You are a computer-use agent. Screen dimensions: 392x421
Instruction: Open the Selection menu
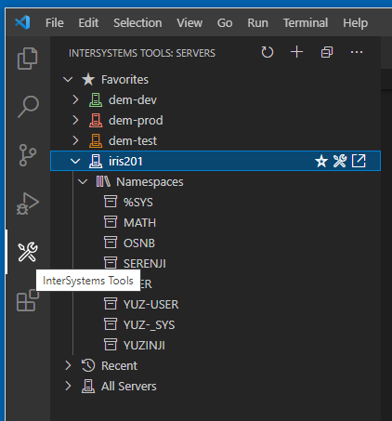pyautogui.click(x=137, y=23)
